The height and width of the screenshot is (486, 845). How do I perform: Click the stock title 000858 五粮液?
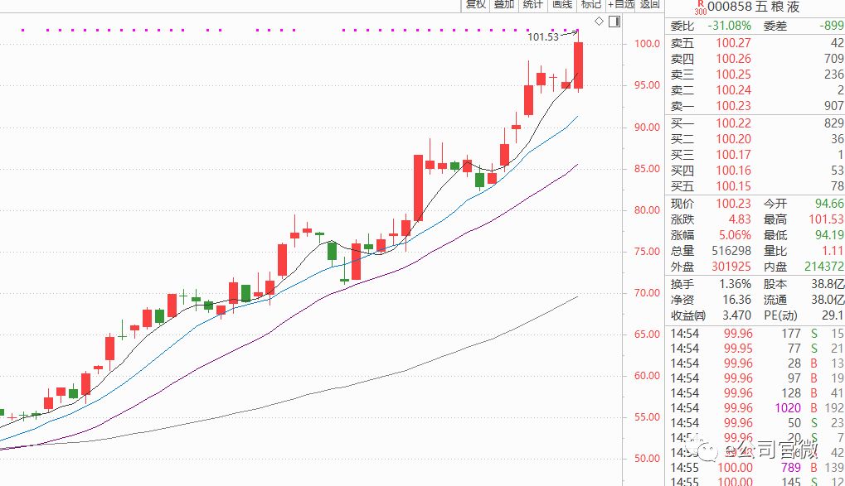(x=754, y=7)
